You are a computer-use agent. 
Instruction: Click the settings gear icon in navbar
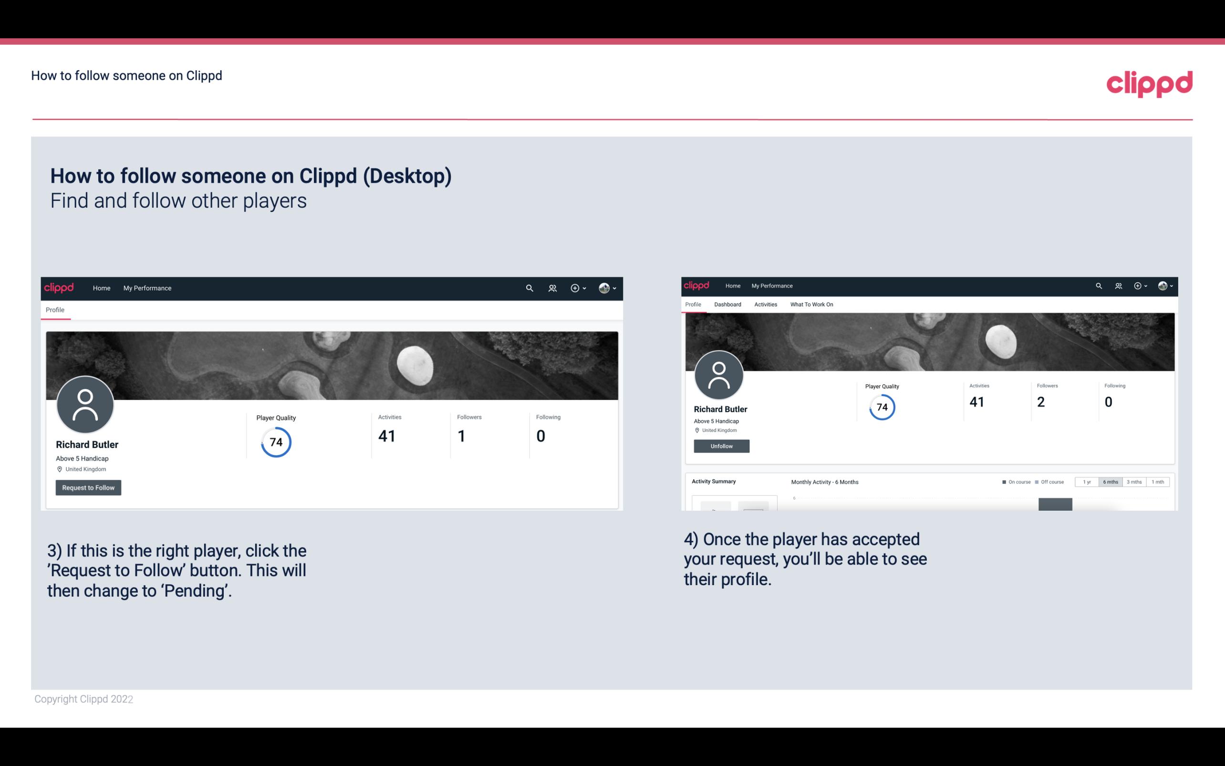(x=574, y=288)
